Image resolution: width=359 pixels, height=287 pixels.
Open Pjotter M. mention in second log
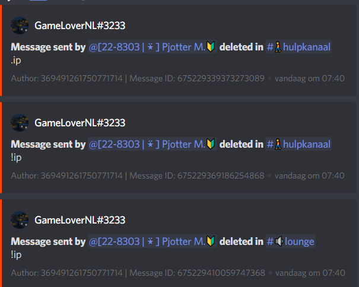(153, 144)
